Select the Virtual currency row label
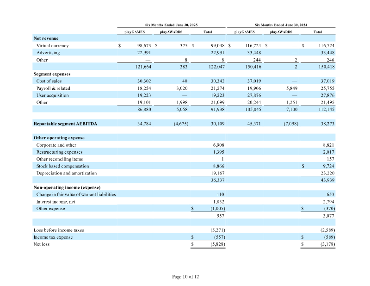 point(52,45)
